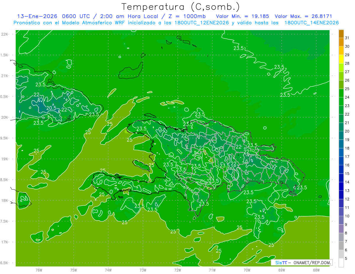Click the legend value 28

pos(347,63)
